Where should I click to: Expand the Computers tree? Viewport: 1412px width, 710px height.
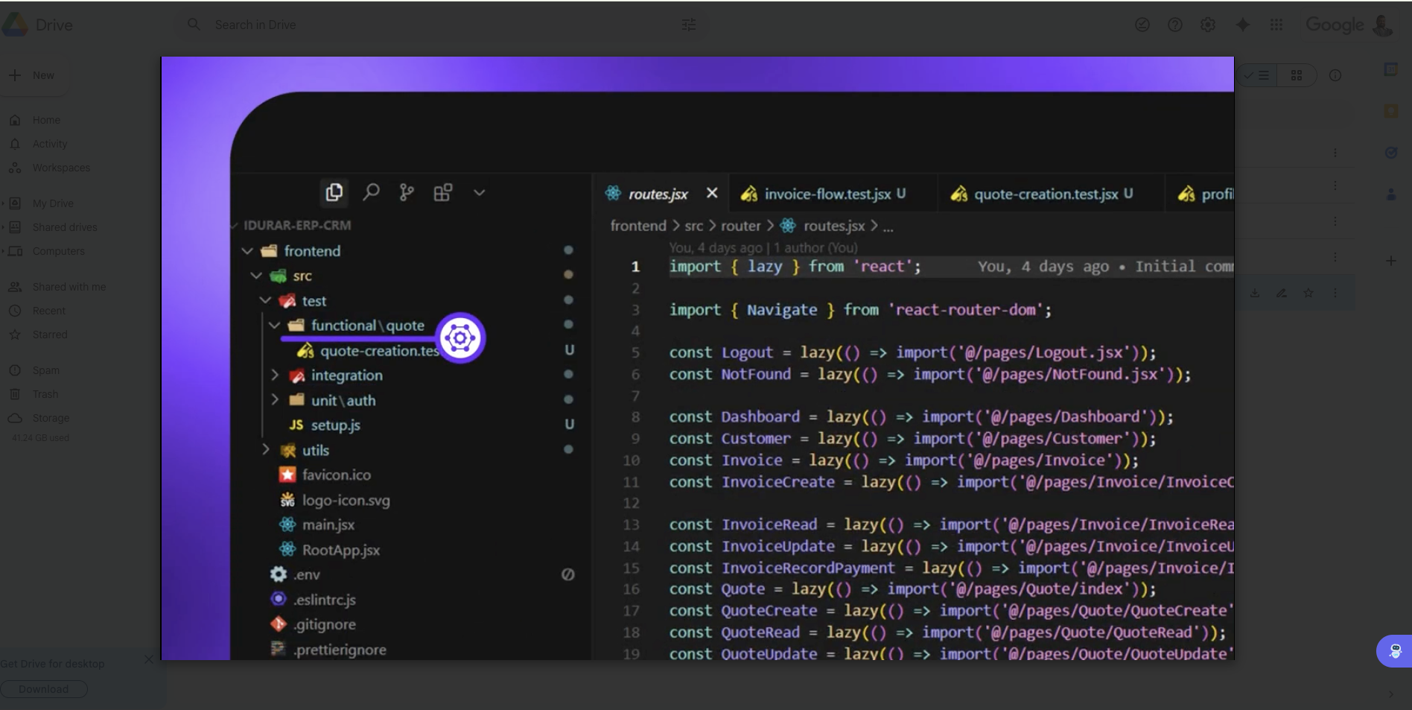click(4, 251)
